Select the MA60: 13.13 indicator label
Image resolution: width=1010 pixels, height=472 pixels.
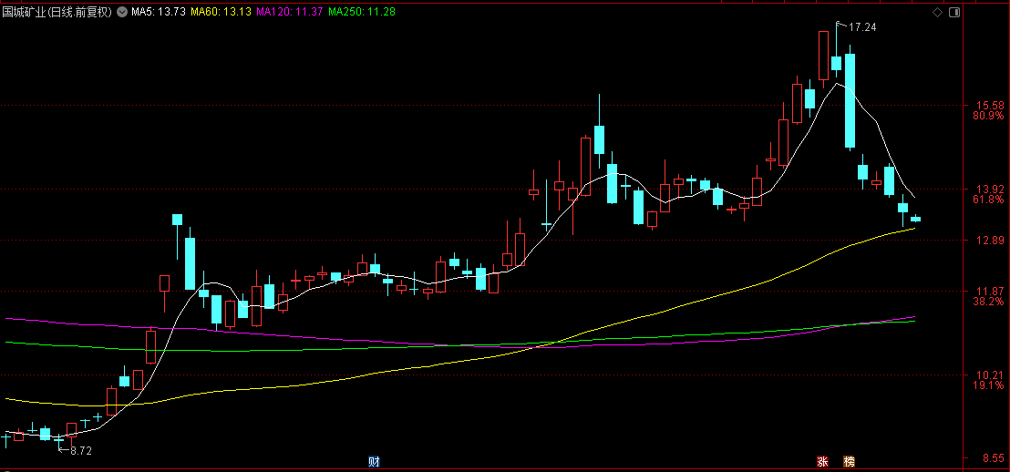point(222,12)
